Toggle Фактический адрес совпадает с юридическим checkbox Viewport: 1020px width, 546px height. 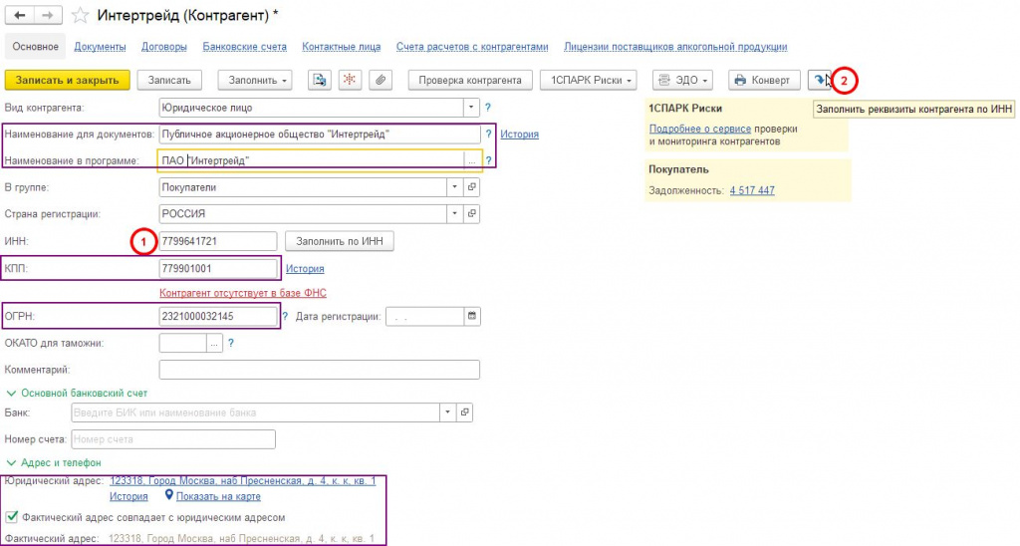12,517
